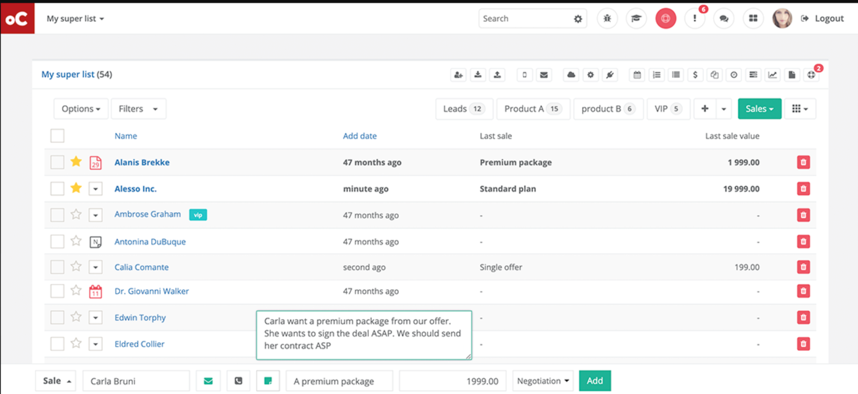Select the Leads tab
Viewport: 858px width, 394px height.
click(x=464, y=109)
